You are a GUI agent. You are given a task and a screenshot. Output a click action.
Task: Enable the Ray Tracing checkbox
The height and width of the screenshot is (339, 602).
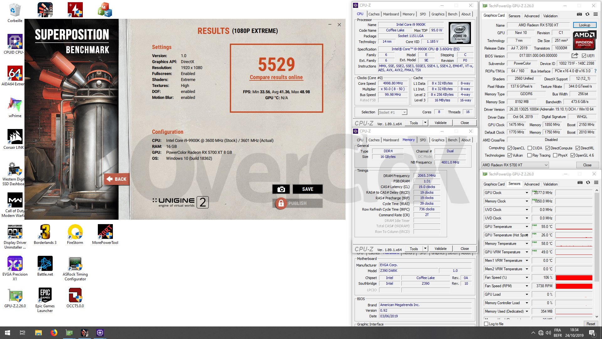point(529,155)
